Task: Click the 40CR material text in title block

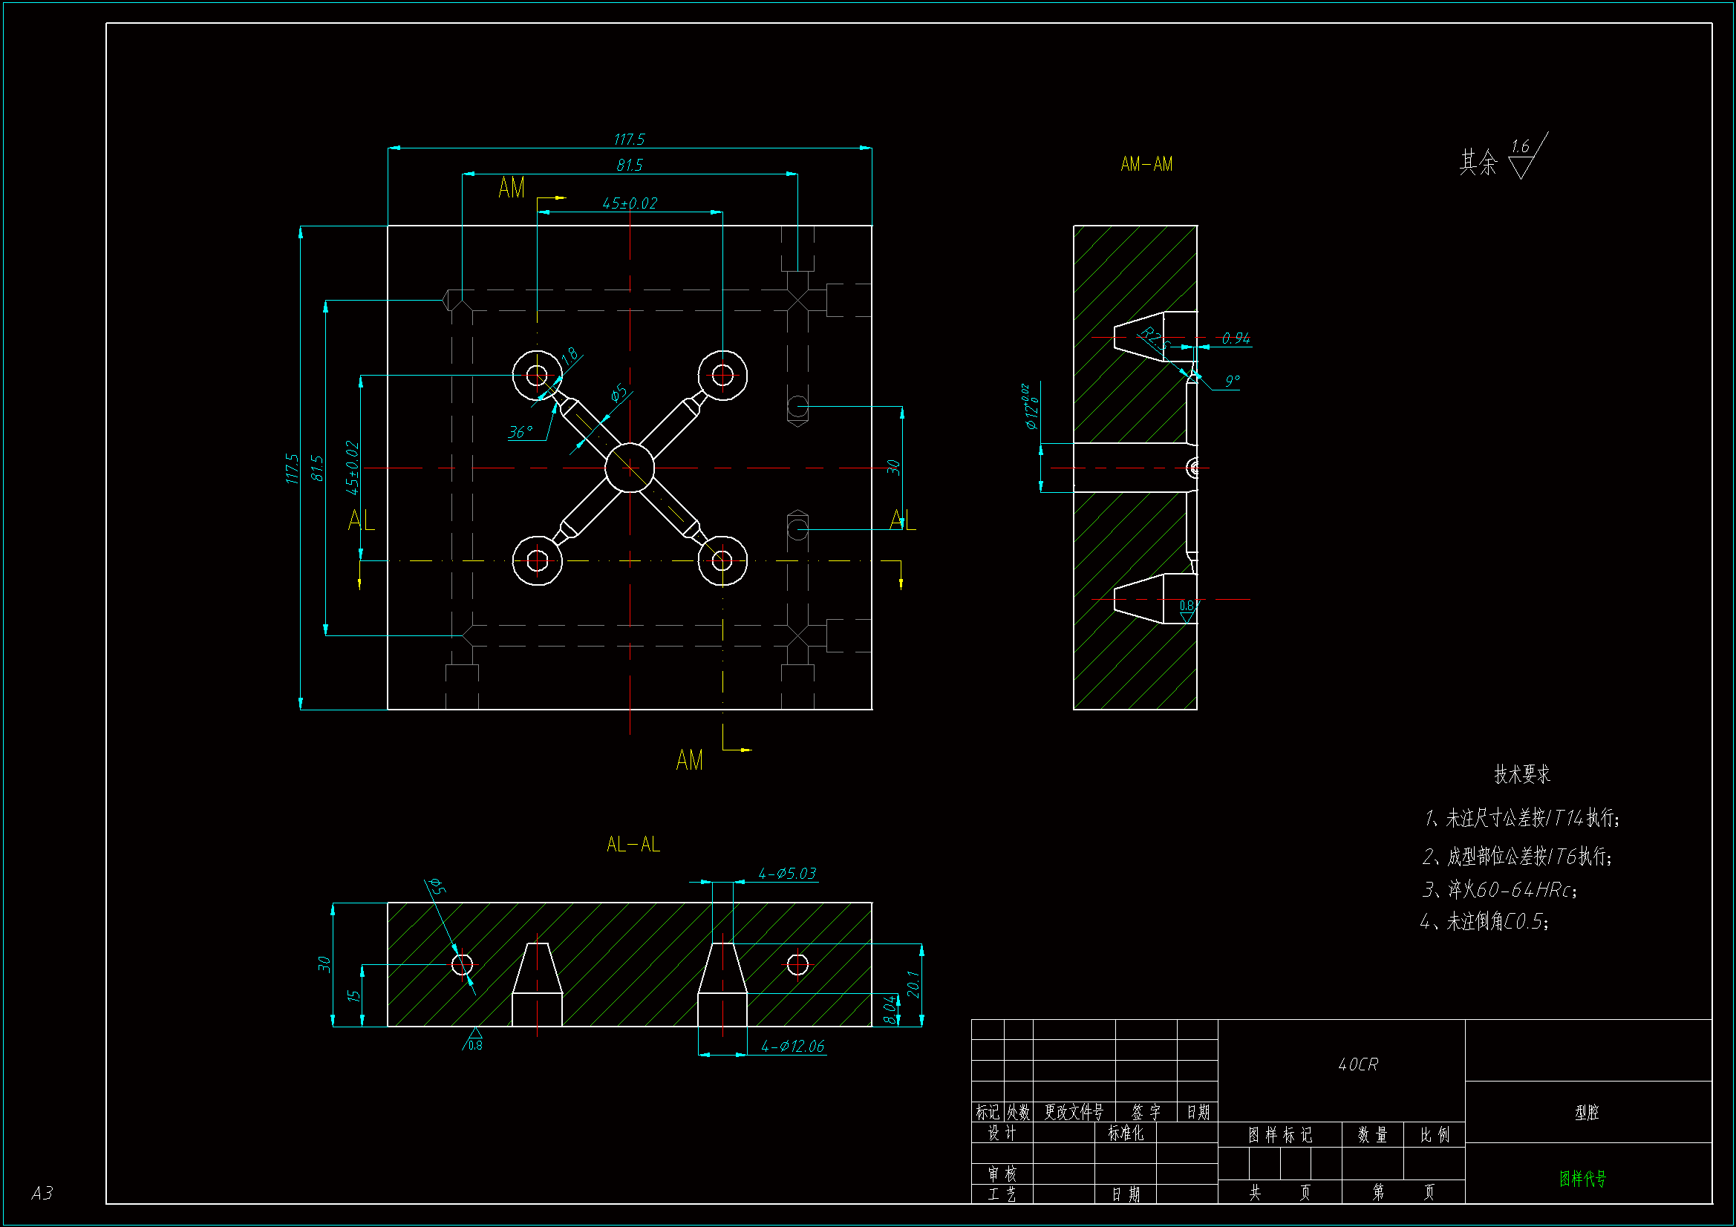Action: tap(1358, 1064)
